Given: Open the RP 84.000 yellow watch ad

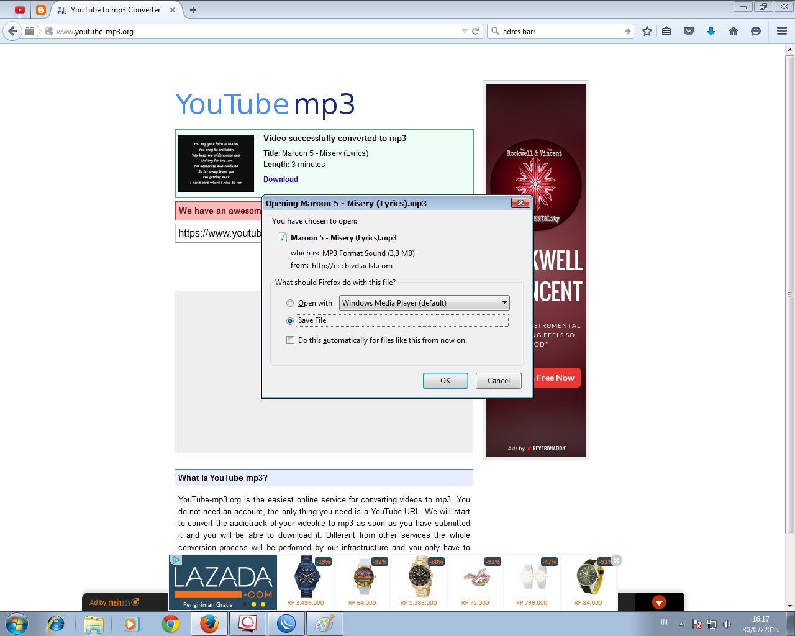Looking at the screenshot, I should point(588,582).
